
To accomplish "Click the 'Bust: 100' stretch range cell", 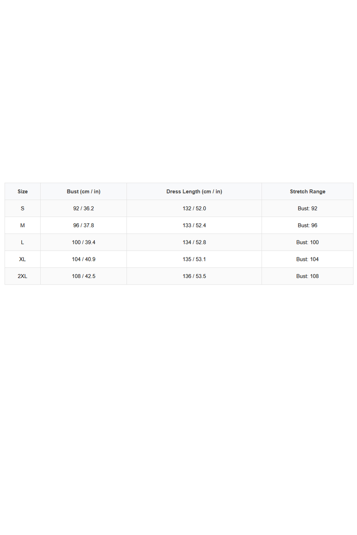I will (307, 242).
